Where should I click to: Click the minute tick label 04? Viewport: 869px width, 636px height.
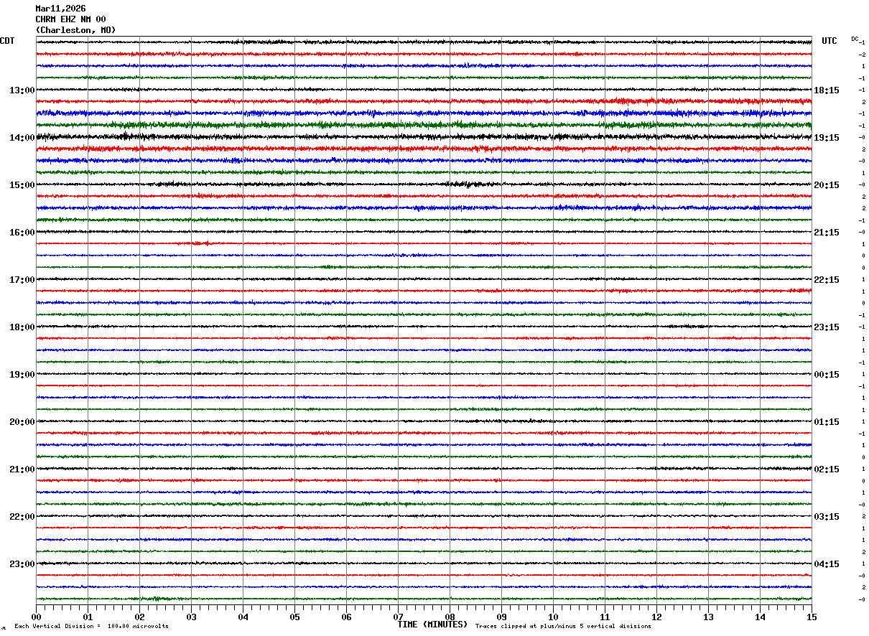(243, 617)
